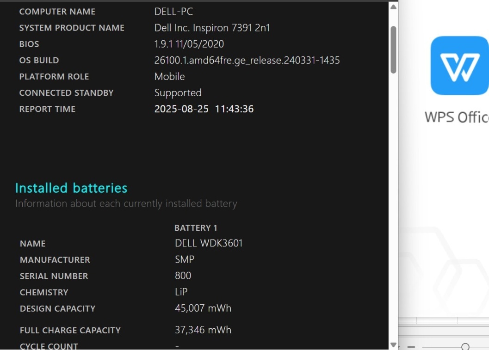The height and width of the screenshot is (350, 489).
Task: Click the 'CONNECTED STANDBY' label
Action: 67,92
